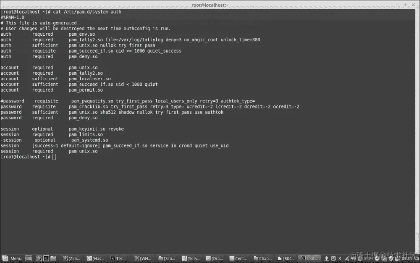Click 'ocredit=-2' text

(286, 107)
